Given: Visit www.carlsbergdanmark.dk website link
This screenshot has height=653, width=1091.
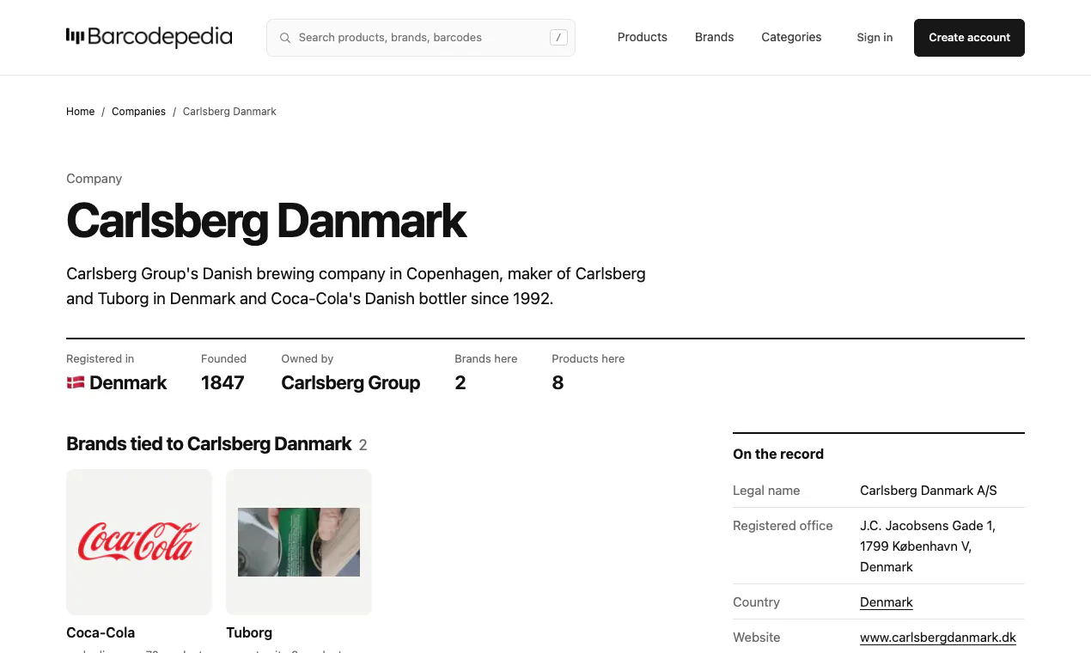Looking at the screenshot, I should click(x=938, y=638).
